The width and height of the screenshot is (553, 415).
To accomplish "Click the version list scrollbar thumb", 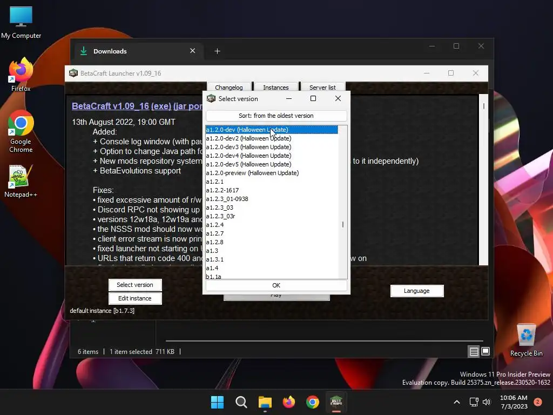I will (x=343, y=224).
